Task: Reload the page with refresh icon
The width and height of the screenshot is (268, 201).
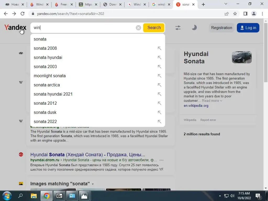Action: point(23,14)
